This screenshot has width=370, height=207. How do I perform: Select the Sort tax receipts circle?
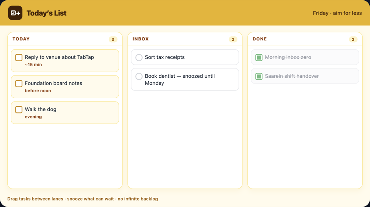coord(139,57)
